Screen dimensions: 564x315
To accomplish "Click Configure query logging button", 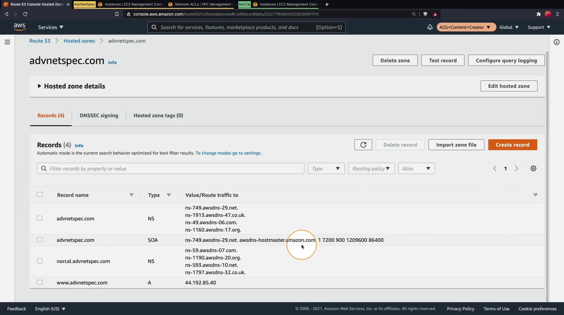I will click(506, 60).
